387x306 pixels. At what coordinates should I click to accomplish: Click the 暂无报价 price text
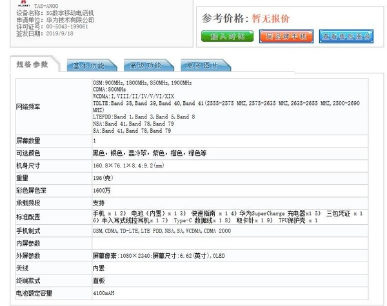point(271,19)
